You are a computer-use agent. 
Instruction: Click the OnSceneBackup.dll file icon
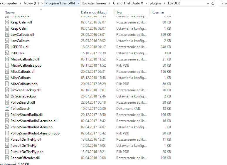(x=7, y=90)
